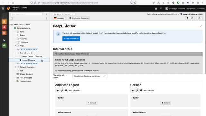Select DeepL Demo 2 Glossary page
The width and height of the screenshot is (206, 116).
[32, 56]
